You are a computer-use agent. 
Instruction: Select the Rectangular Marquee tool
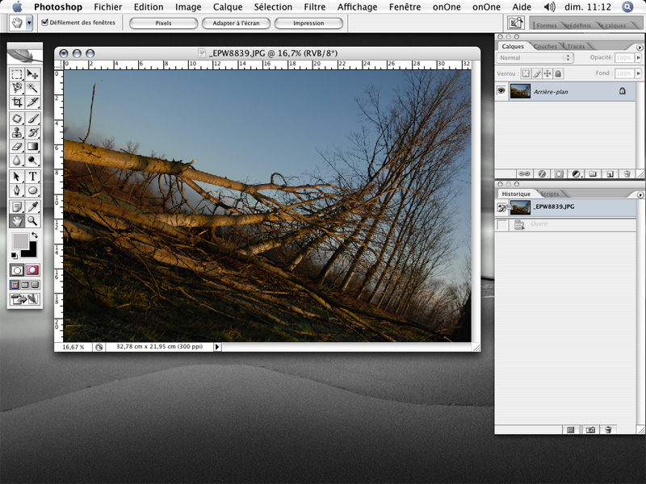pos(17,74)
